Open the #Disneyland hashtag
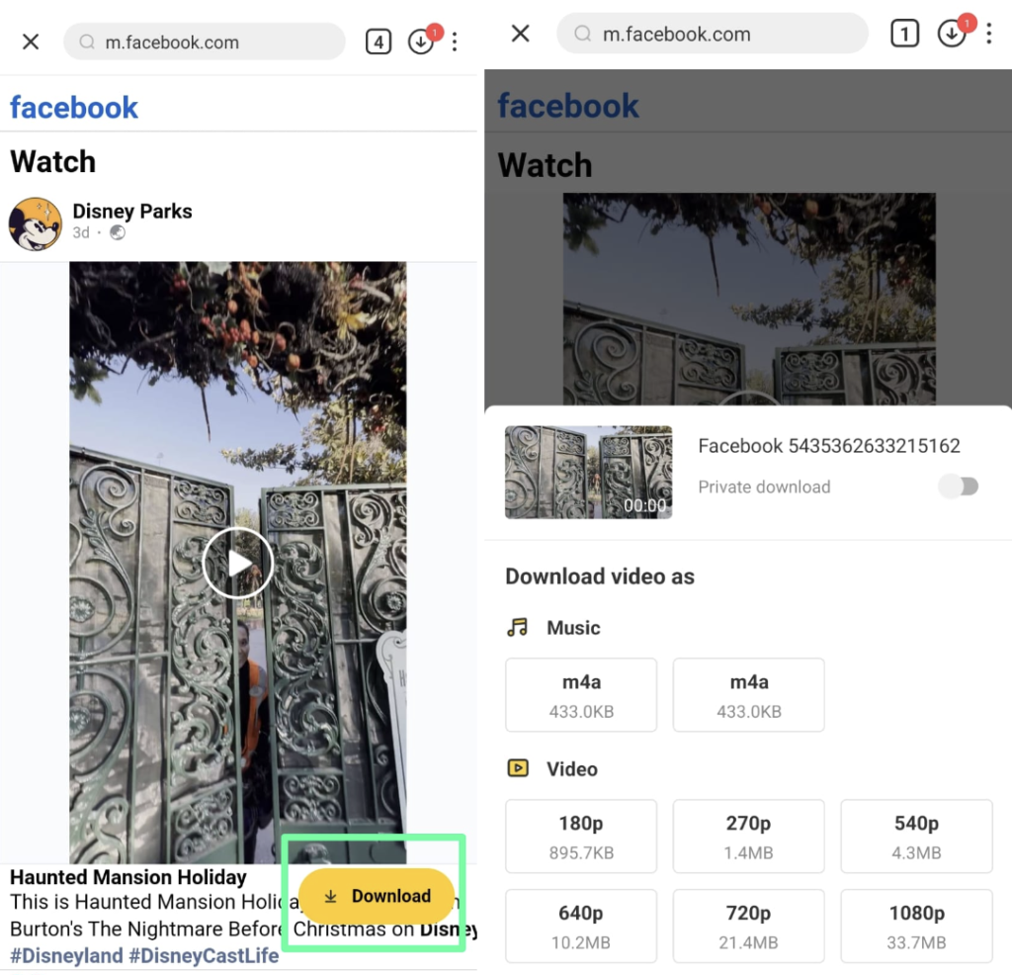 tap(66, 955)
